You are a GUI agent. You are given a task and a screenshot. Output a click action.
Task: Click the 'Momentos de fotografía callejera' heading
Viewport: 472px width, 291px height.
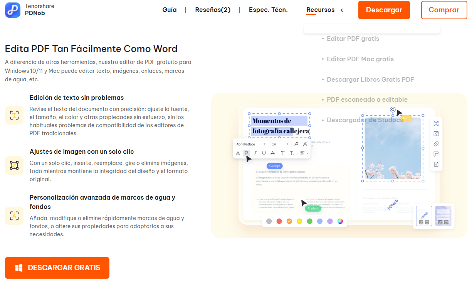281,126
